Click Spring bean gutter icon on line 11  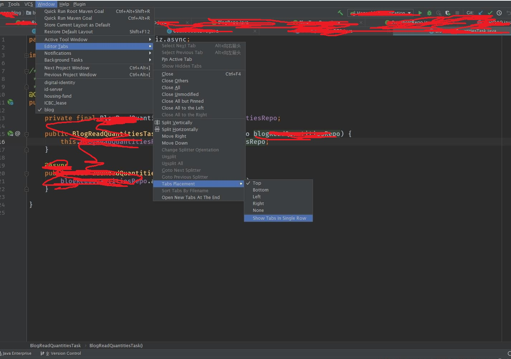pyautogui.click(x=10, y=102)
